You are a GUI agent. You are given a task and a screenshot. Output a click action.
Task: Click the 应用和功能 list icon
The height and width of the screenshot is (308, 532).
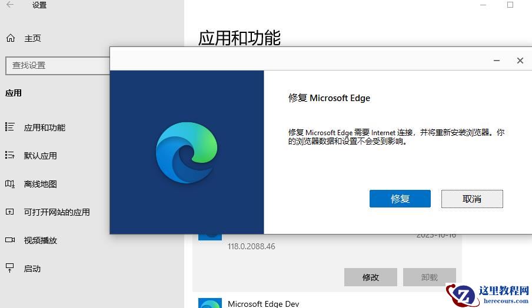[10, 127]
